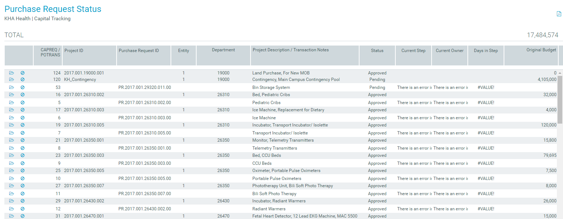Viewport: 563px width, 219px height.
Task: Open folder icon for Bed, CCU Beds row
Action: pyautogui.click(x=12, y=155)
